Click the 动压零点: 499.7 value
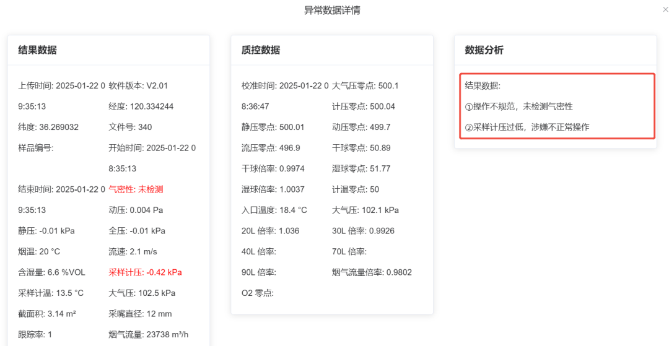The image size is (669, 346). pos(361,127)
